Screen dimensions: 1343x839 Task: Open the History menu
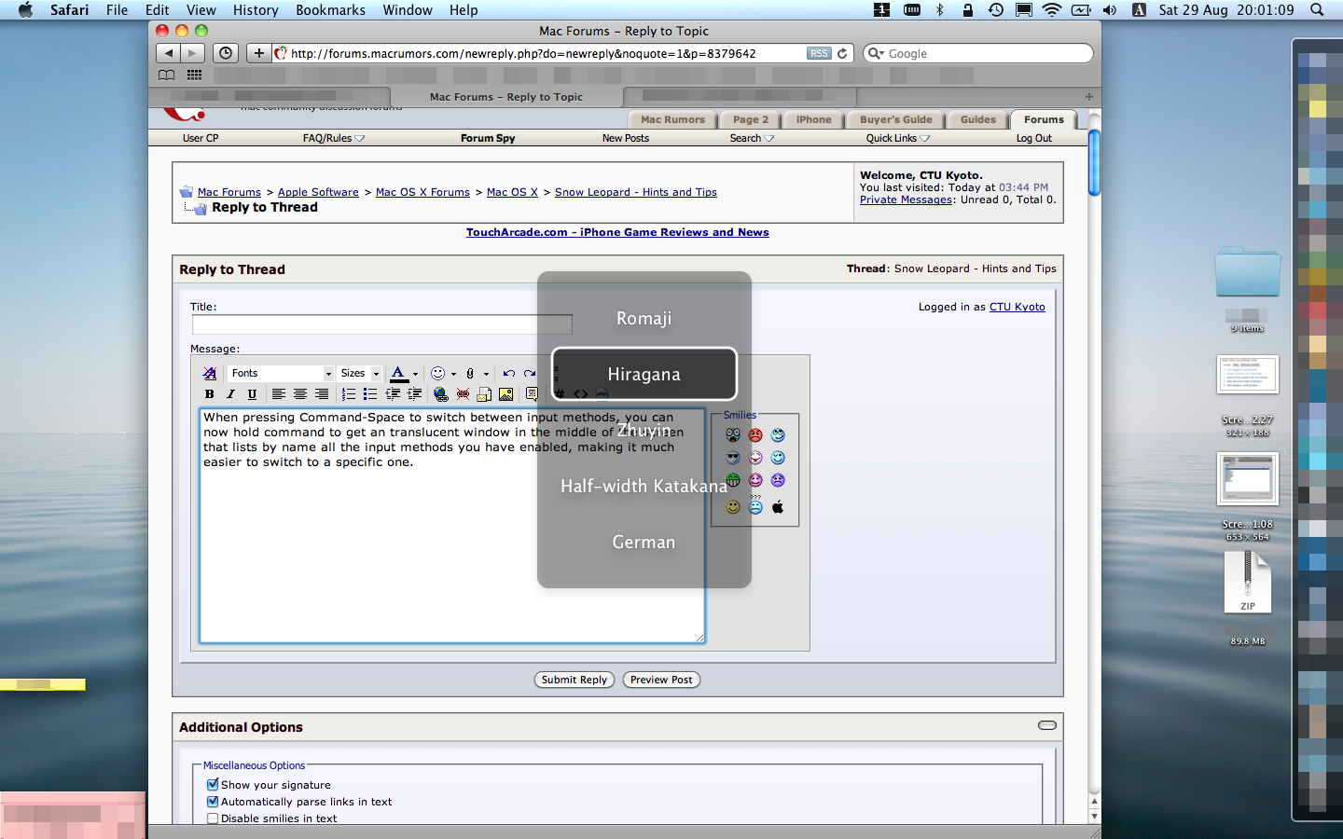[x=256, y=9]
